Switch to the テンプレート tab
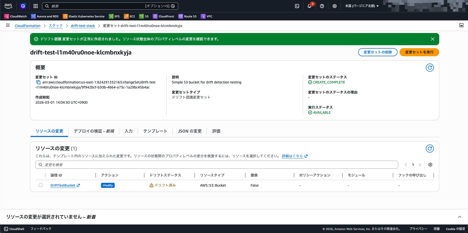Image resolution: width=468 pixels, height=233 pixels. pos(155,131)
